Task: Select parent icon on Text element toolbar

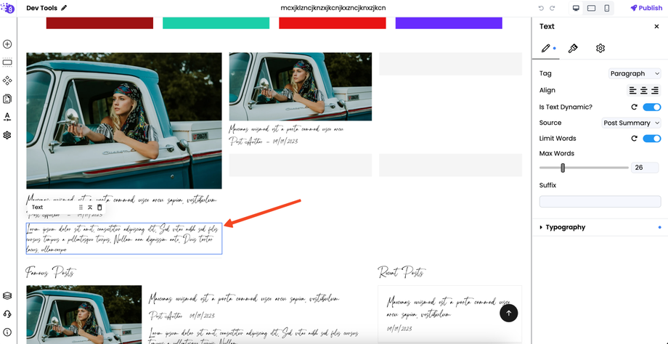Action: (90, 208)
